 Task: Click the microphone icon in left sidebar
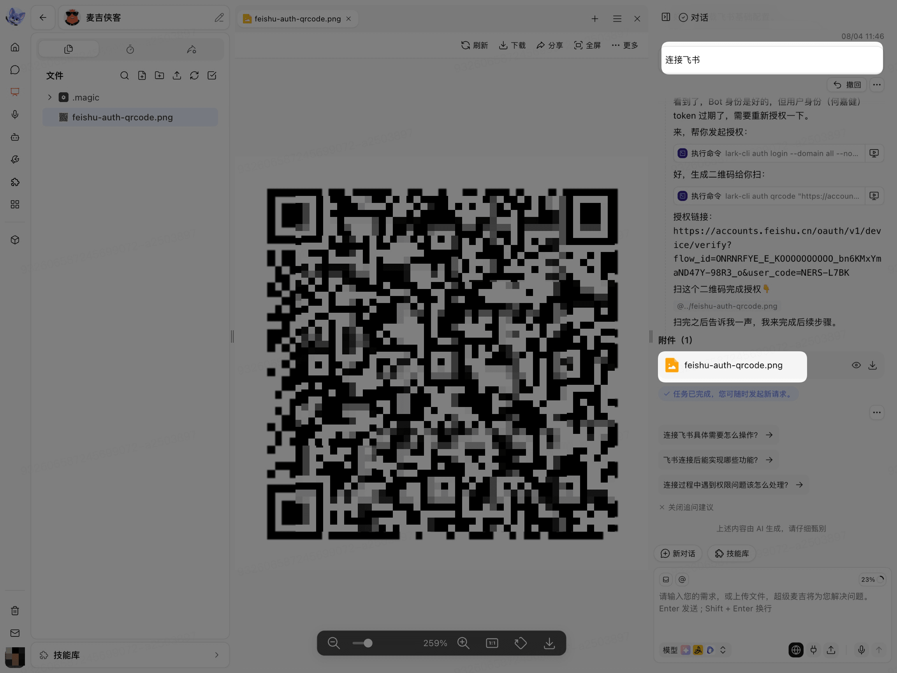pos(15,115)
